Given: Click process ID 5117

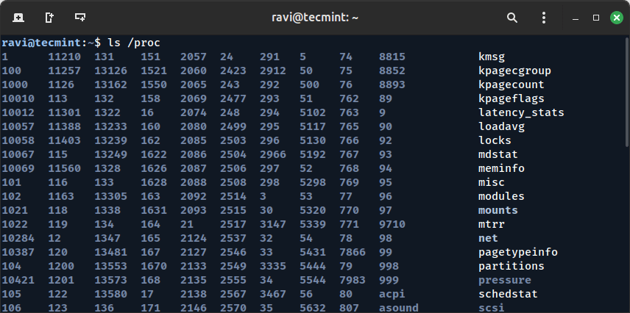Looking at the screenshot, I should (x=313, y=127).
